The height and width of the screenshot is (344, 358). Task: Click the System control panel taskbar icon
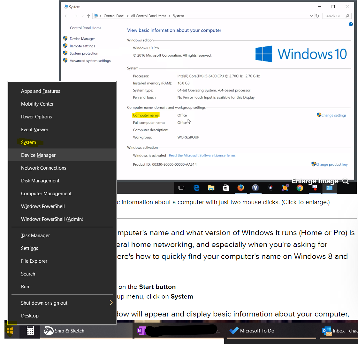tap(330, 188)
